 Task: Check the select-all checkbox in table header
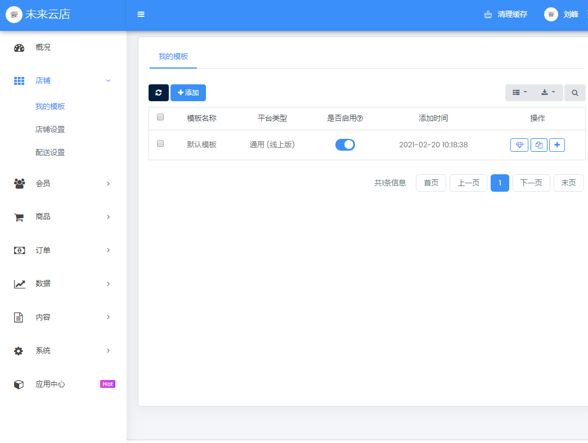[x=160, y=117]
